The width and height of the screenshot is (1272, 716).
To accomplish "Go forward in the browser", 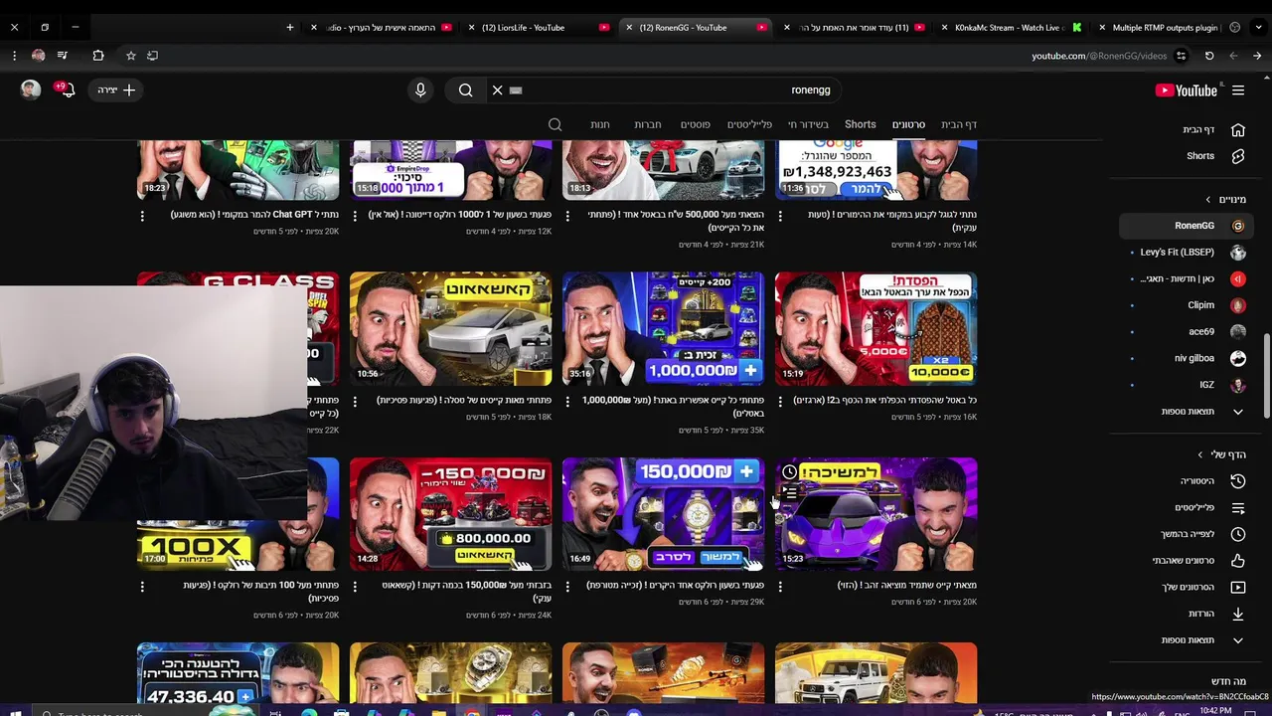I will point(1257,56).
